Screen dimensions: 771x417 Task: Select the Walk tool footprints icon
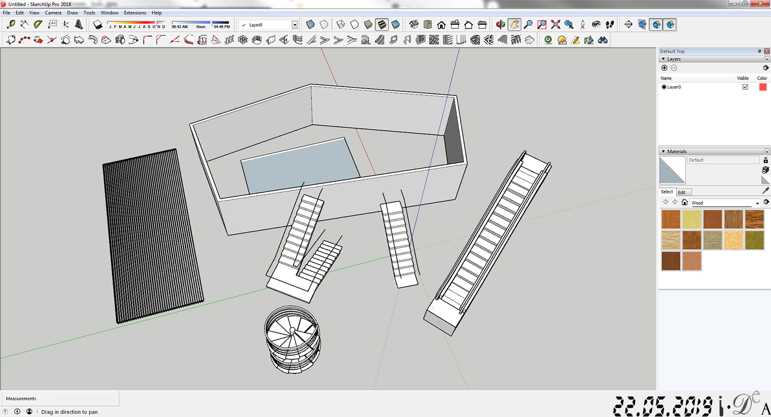click(x=610, y=24)
